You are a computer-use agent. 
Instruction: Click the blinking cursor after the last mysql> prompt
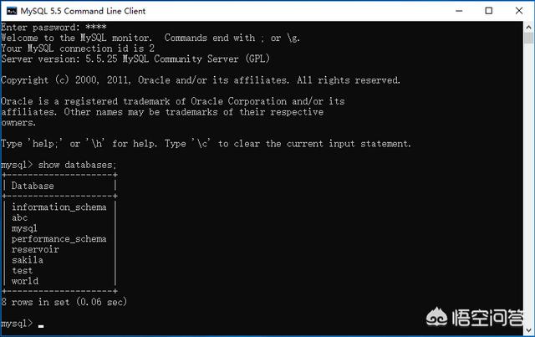tap(40, 324)
